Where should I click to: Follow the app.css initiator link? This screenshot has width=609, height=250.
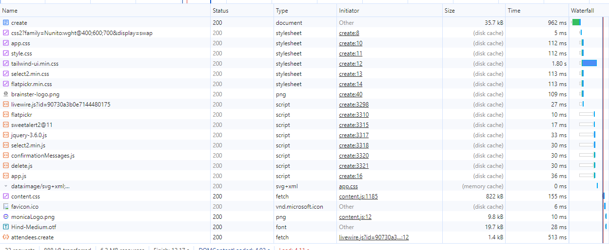(348, 186)
